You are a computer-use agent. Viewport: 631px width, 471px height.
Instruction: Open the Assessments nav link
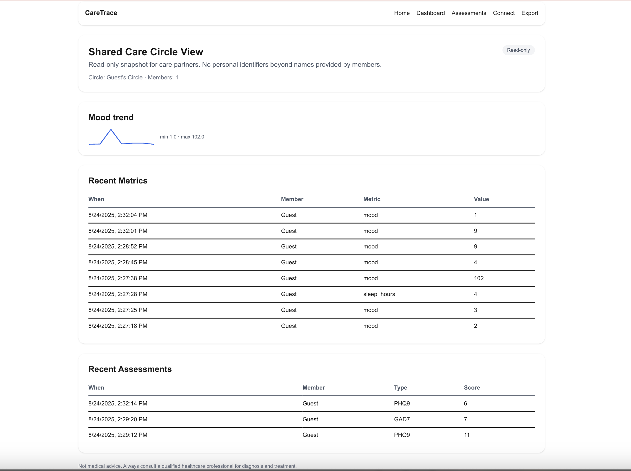point(469,13)
